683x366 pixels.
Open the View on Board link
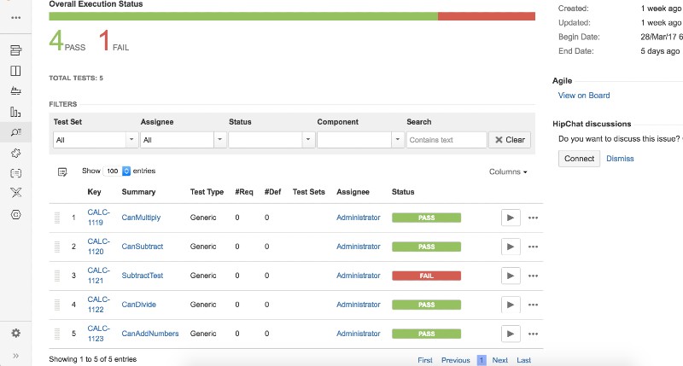[583, 96]
